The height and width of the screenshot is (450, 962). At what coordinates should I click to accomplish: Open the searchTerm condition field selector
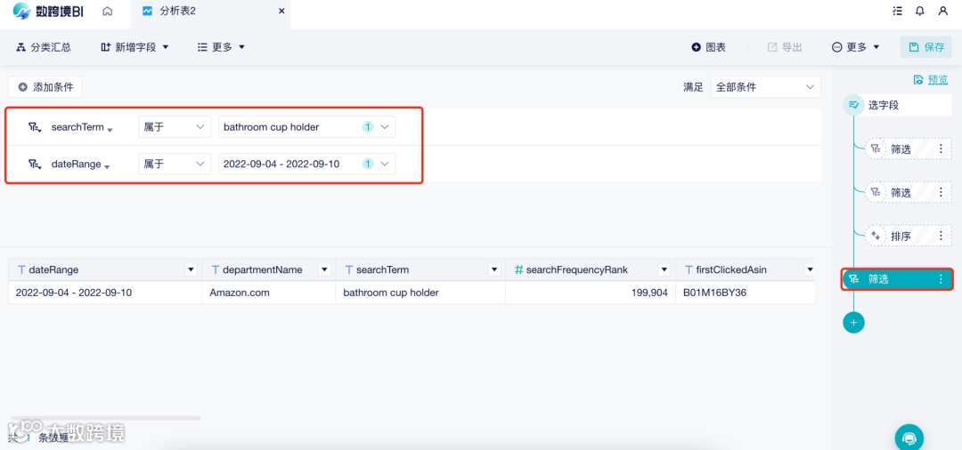coord(82,127)
